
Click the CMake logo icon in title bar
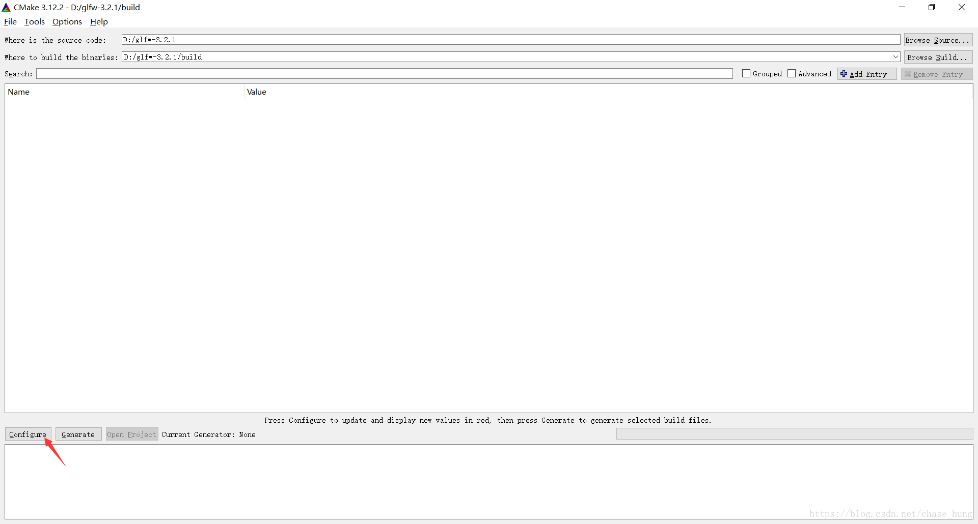coord(6,8)
